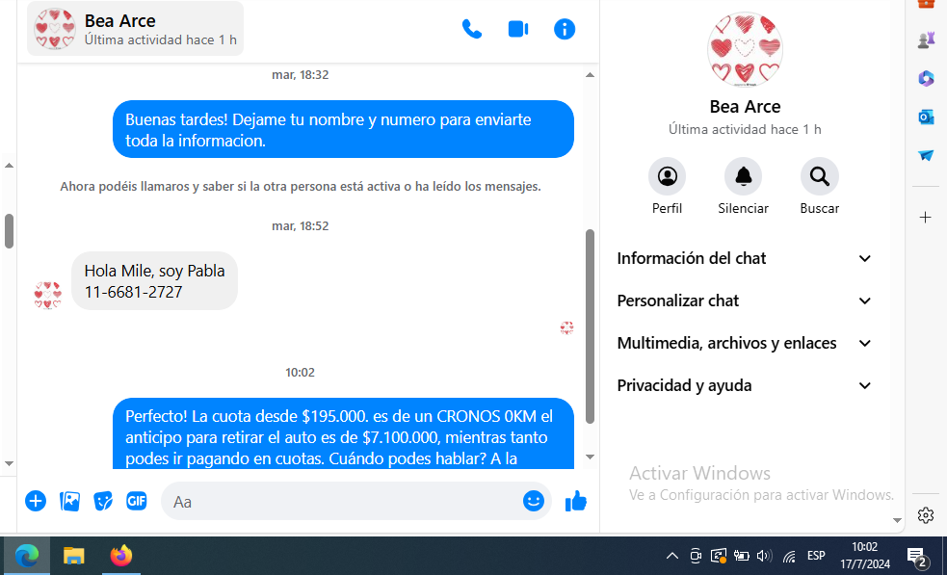Toggle the conversation information panel
Image resolution: width=947 pixels, height=575 pixels.
[565, 29]
